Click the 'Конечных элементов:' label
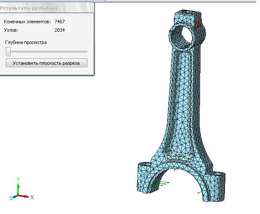260x214 pixels. pyautogui.click(x=27, y=22)
